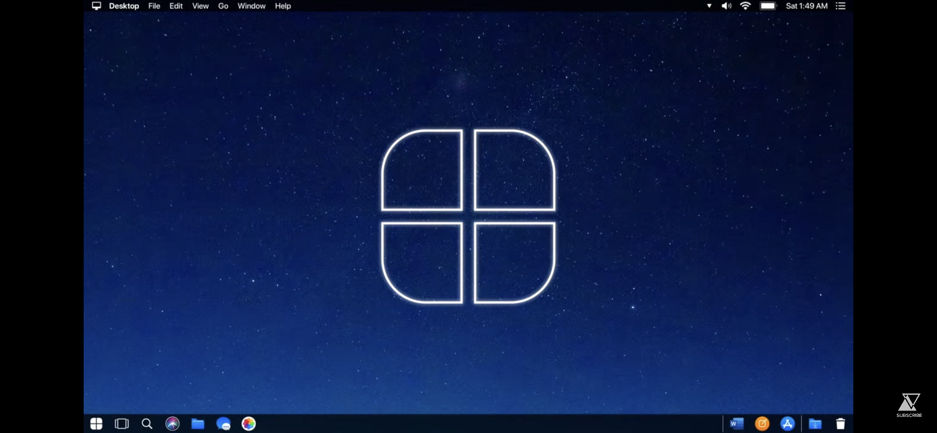Viewport: 937px width, 433px height.
Task: Launch the App Store icon
Action: point(787,424)
